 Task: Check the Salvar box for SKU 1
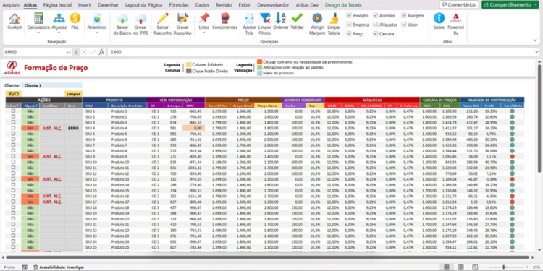(13, 111)
